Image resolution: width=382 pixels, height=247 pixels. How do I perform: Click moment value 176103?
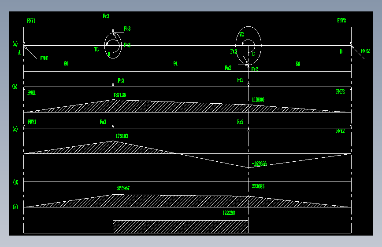122,136
